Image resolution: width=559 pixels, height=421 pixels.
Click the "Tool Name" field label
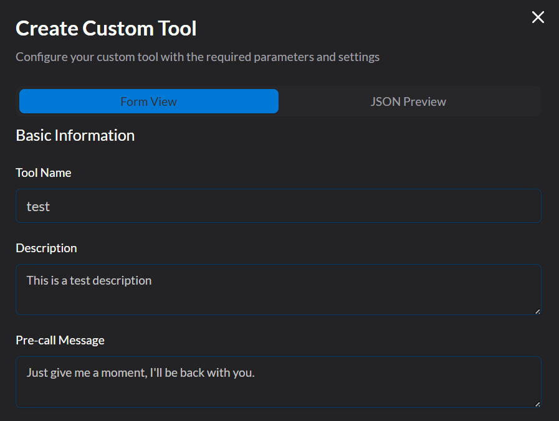coord(44,173)
